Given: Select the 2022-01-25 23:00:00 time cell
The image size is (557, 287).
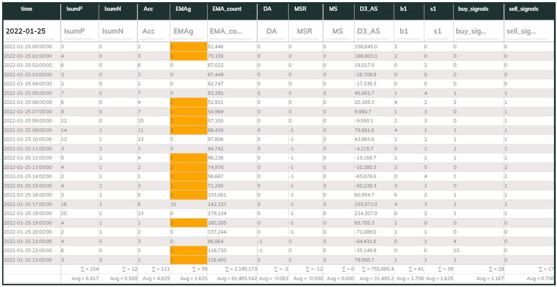Looking at the screenshot, I should [31, 260].
